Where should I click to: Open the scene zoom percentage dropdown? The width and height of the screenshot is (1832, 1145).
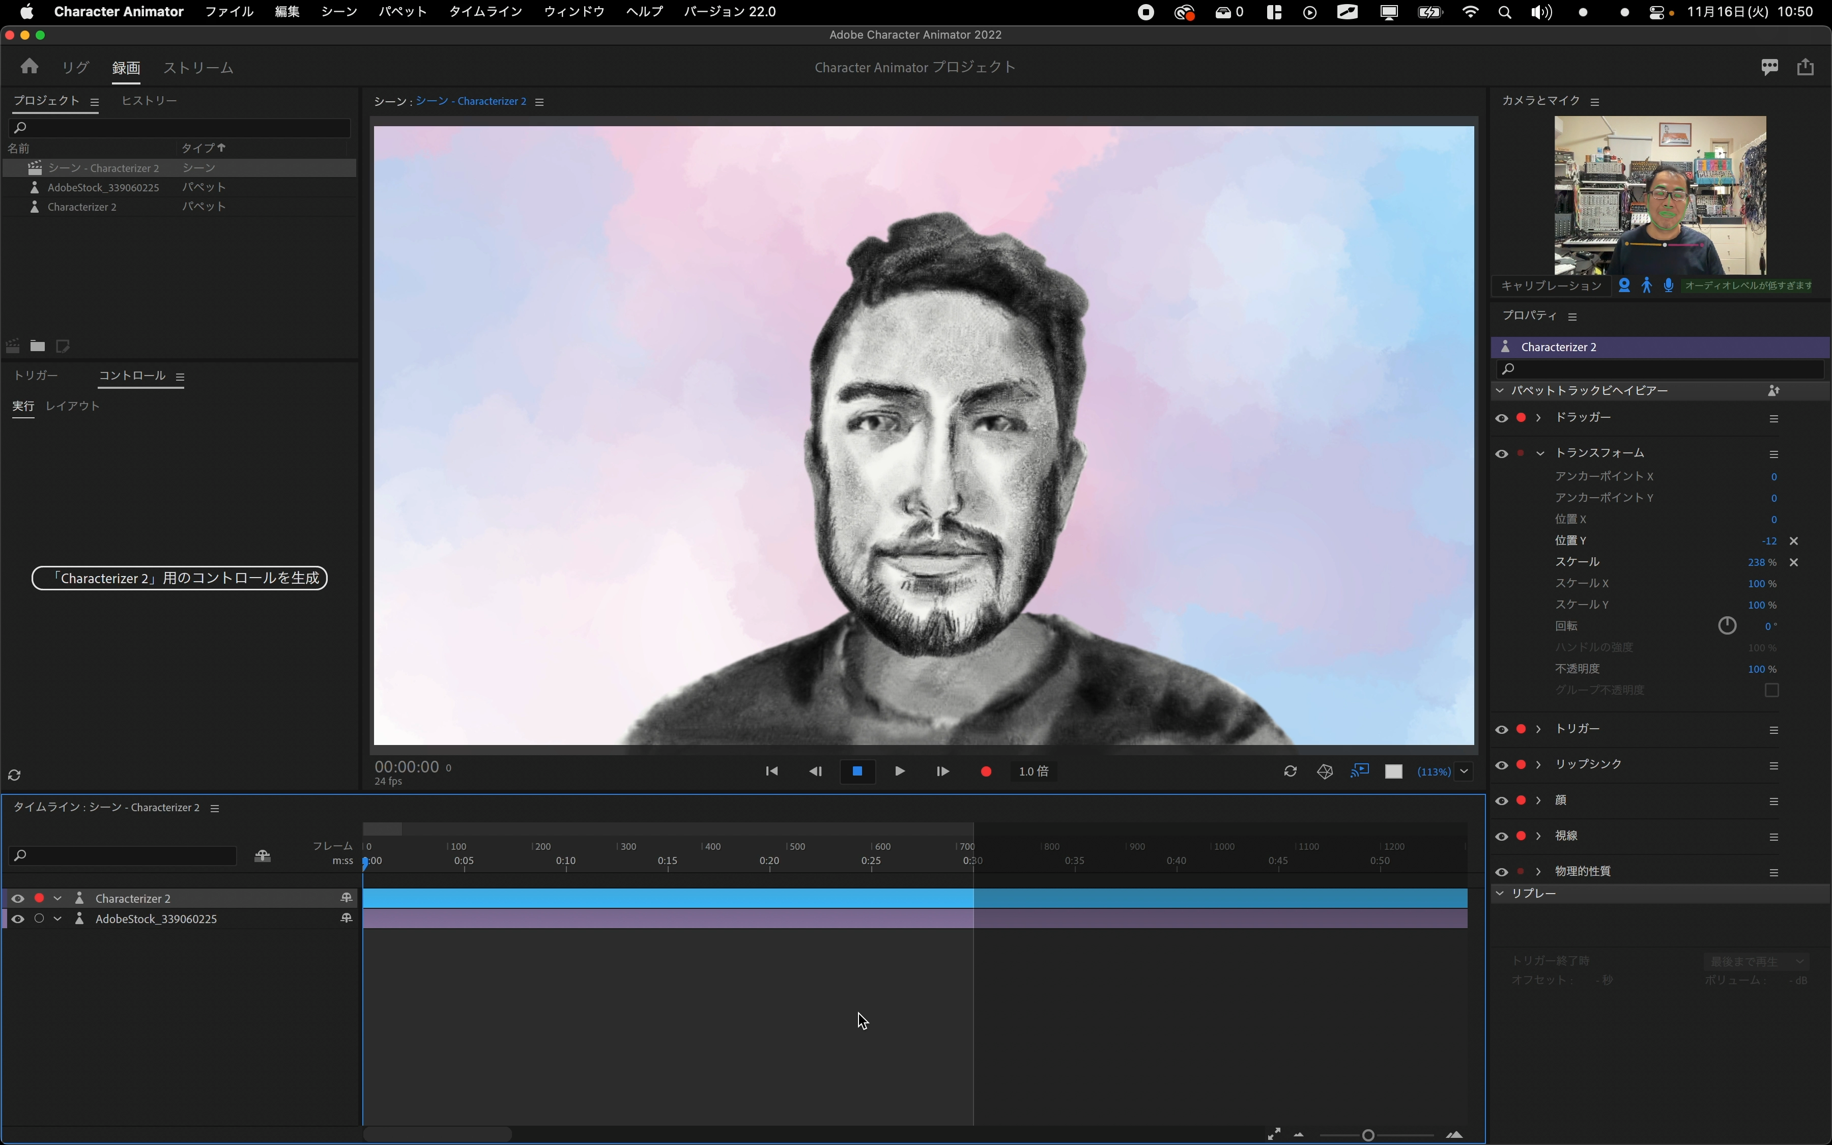pyautogui.click(x=1464, y=771)
